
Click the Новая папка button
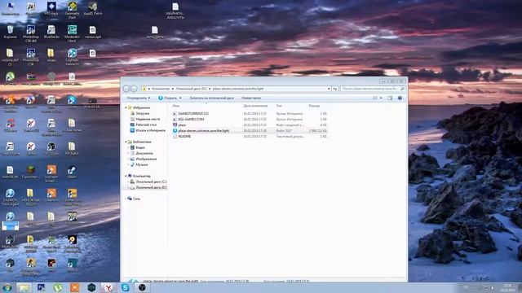click(x=251, y=98)
